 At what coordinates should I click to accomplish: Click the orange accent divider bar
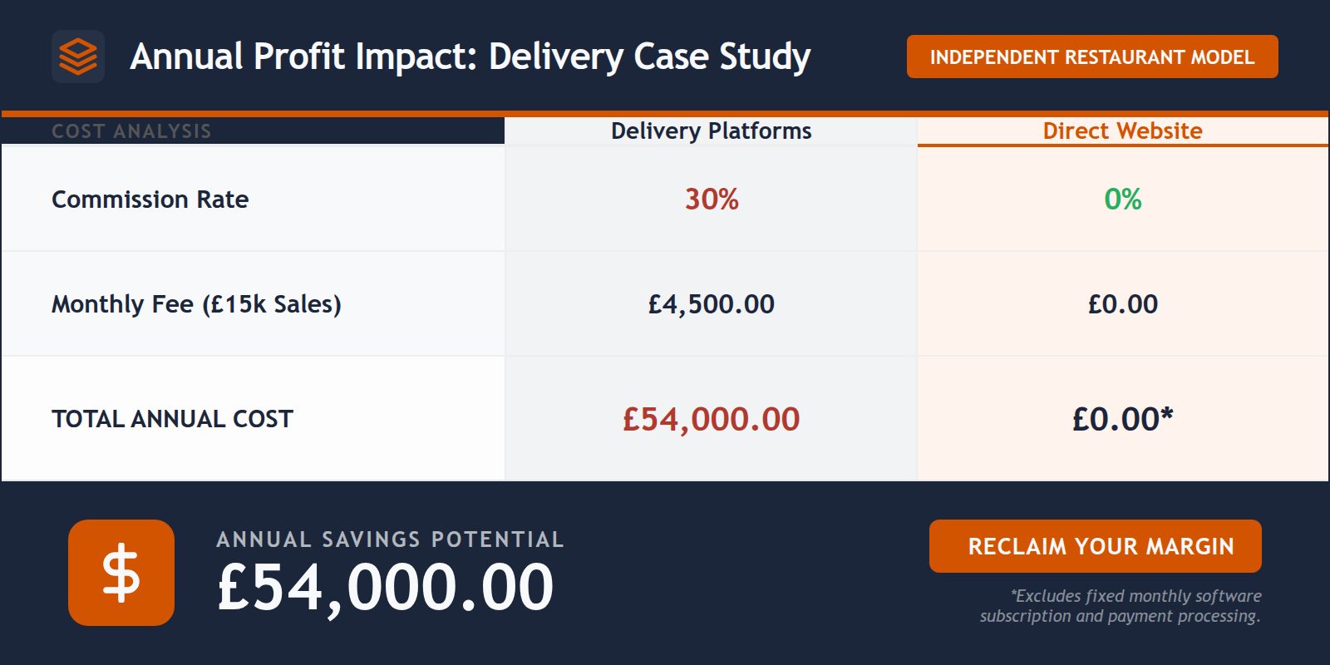[665, 112]
